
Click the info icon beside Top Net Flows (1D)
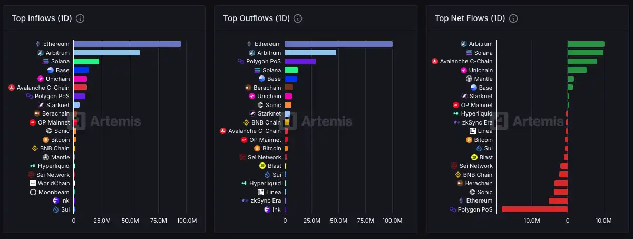click(513, 18)
